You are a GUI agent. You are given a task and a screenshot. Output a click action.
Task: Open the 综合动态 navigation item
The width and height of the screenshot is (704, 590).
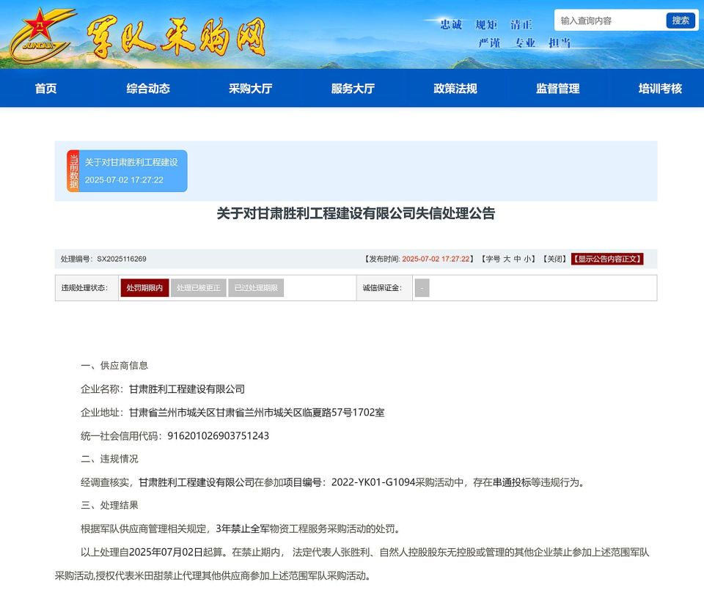pos(148,89)
